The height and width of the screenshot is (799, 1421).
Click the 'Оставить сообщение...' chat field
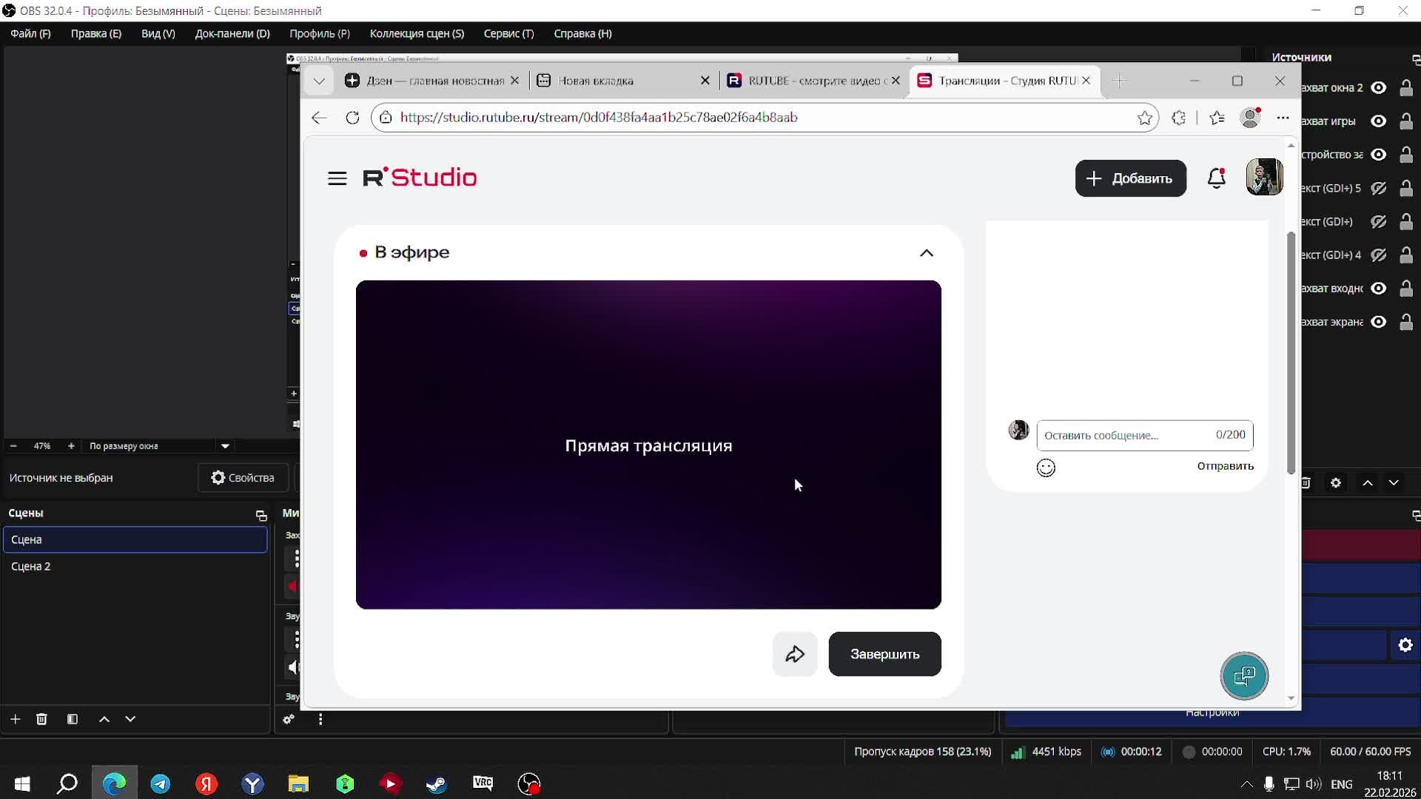(1144, 435)
